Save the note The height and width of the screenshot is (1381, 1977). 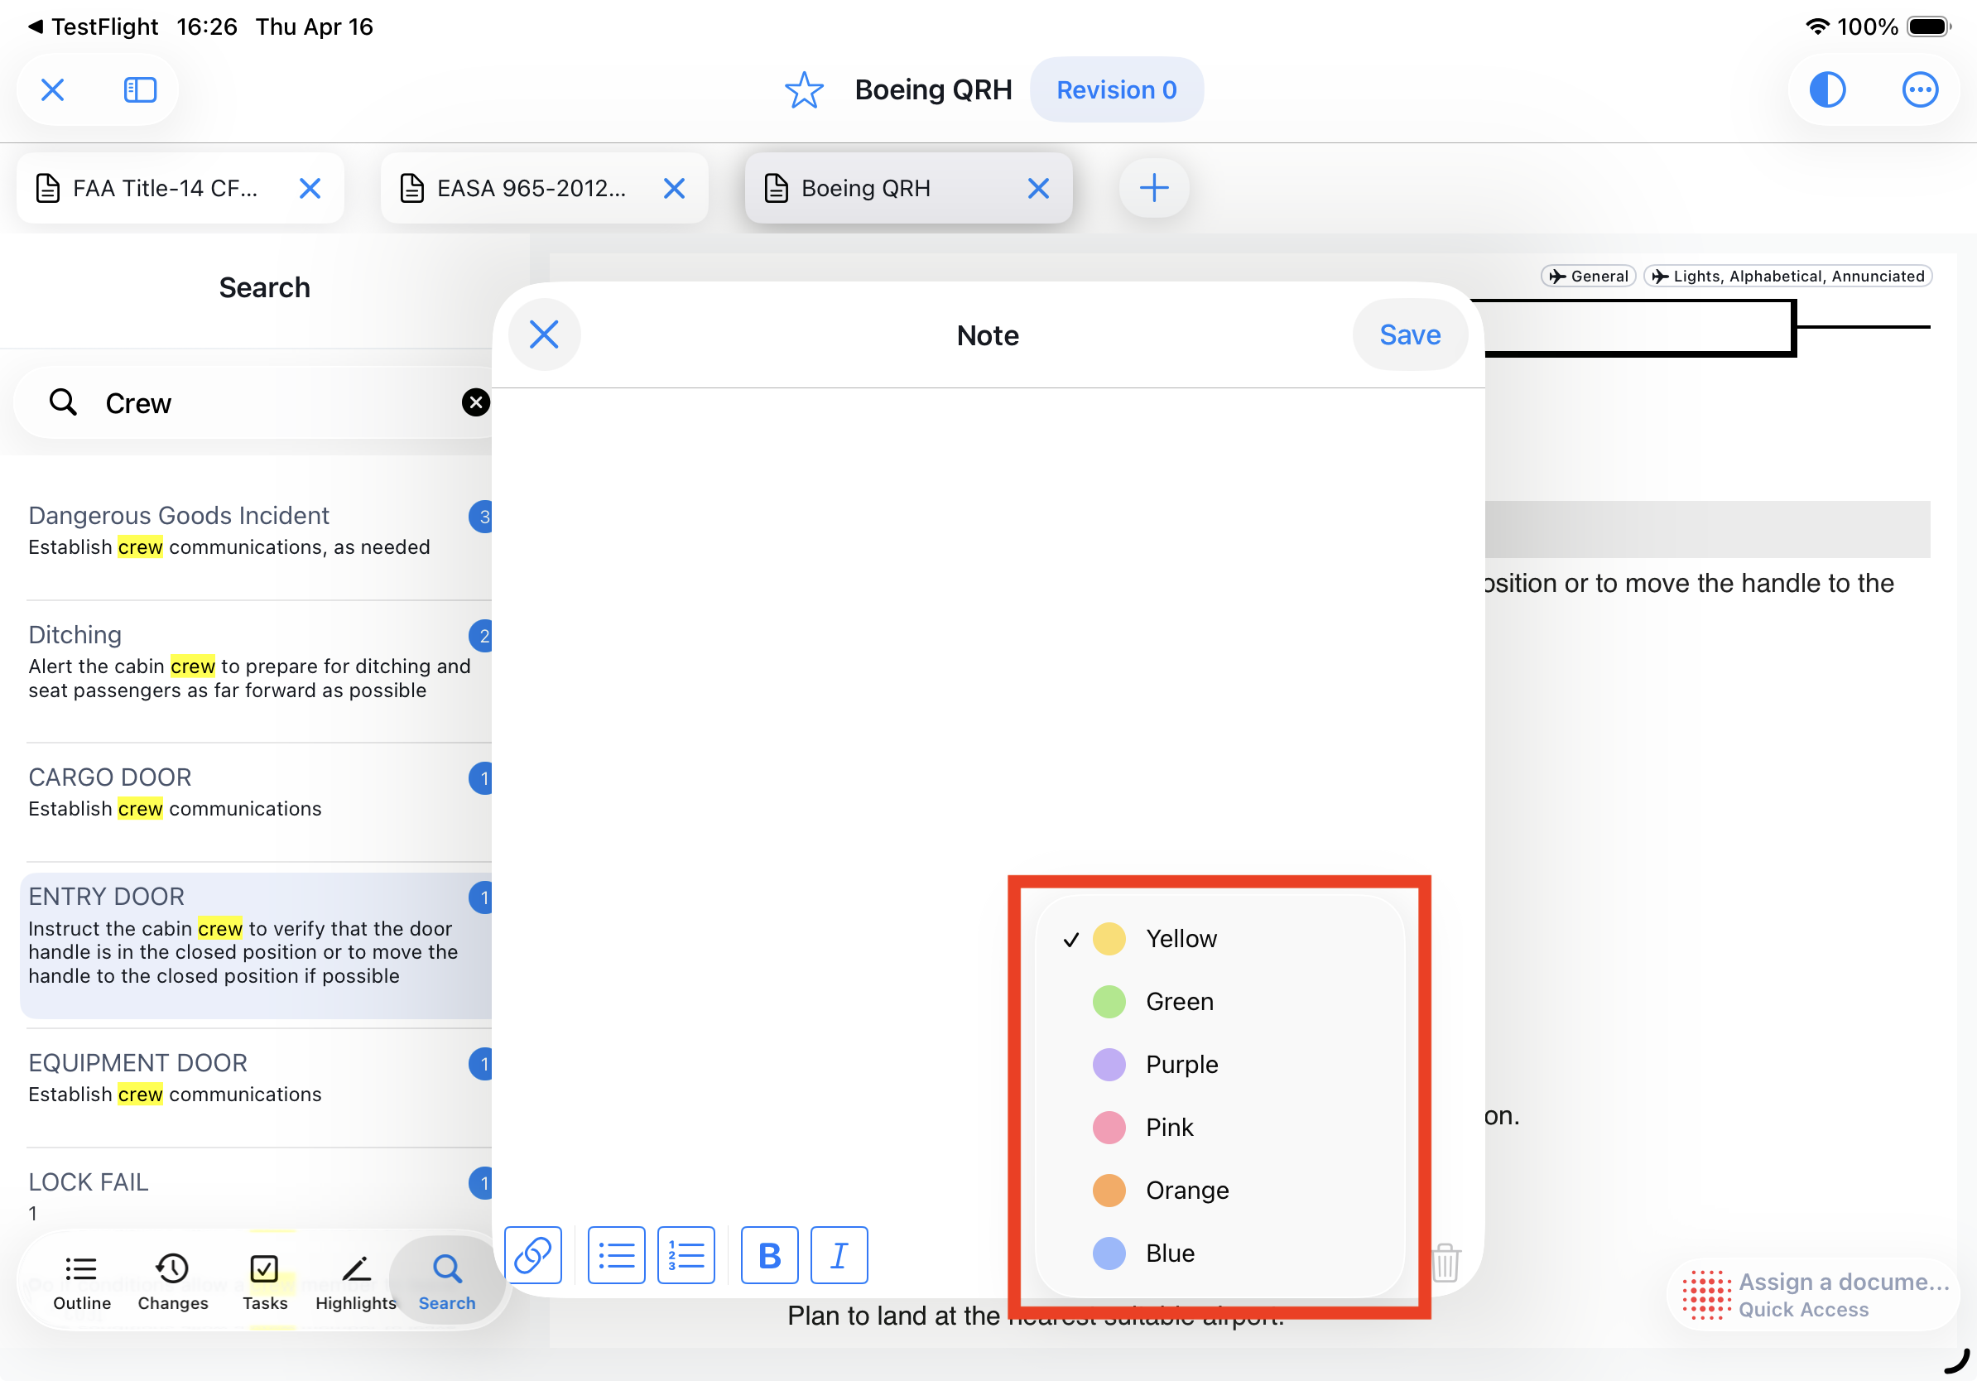pyautogui.click(x=1409, y=335)
